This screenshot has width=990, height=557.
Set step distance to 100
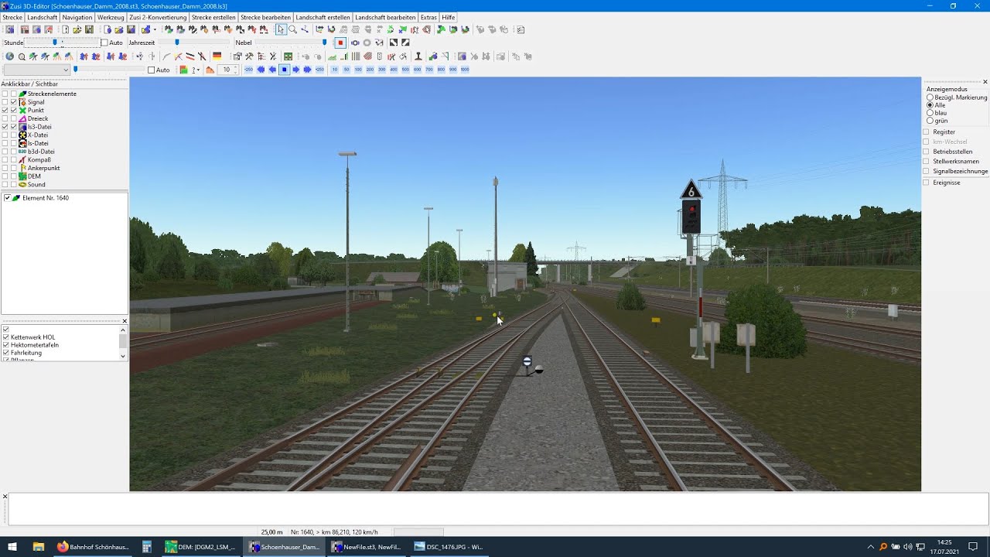point(358,70)
